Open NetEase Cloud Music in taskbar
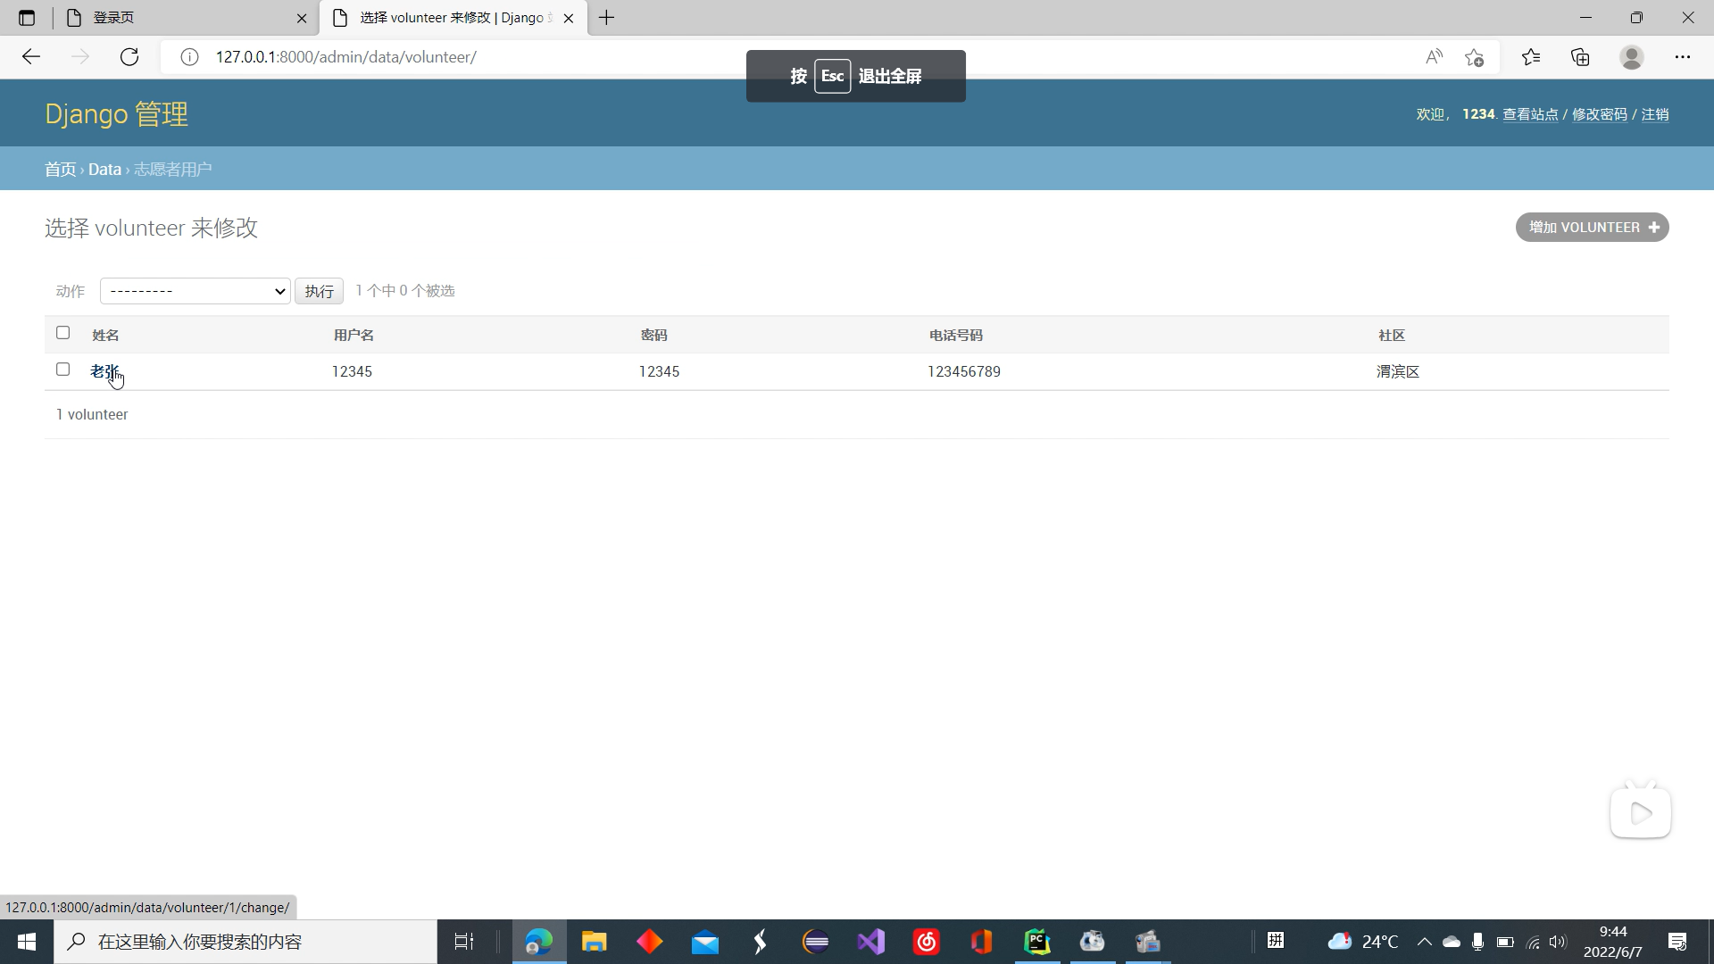The height and width of the screenshot is (964, 1714). coord(927,942)
